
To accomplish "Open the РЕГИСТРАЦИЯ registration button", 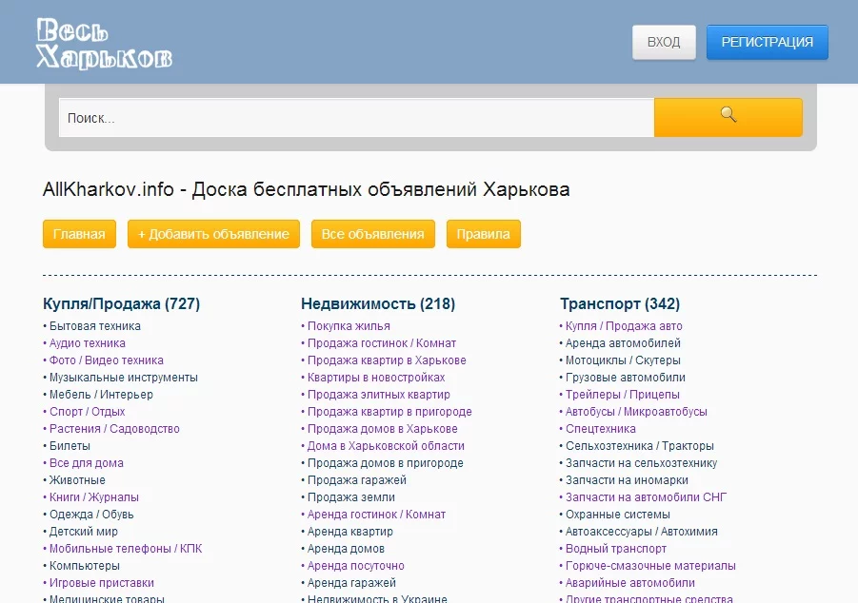I will [768, 42].
